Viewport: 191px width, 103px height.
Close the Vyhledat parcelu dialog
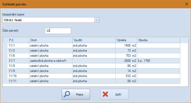187,4
